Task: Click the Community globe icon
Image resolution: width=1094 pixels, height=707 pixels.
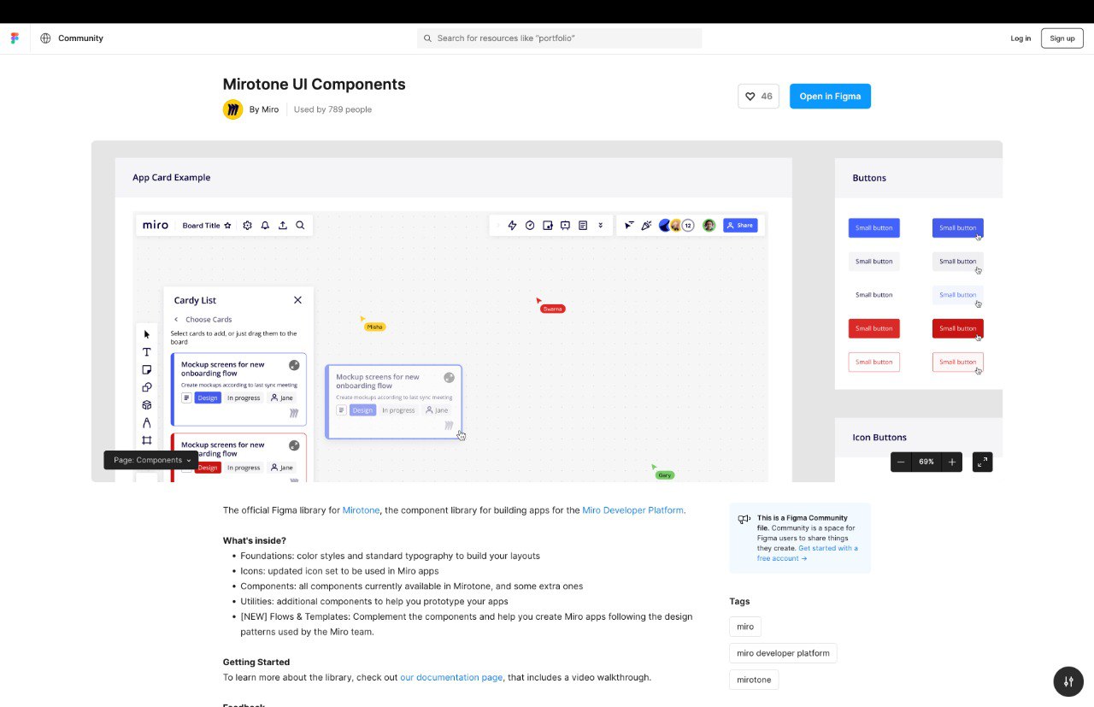Action: click(x=45, y=38)
